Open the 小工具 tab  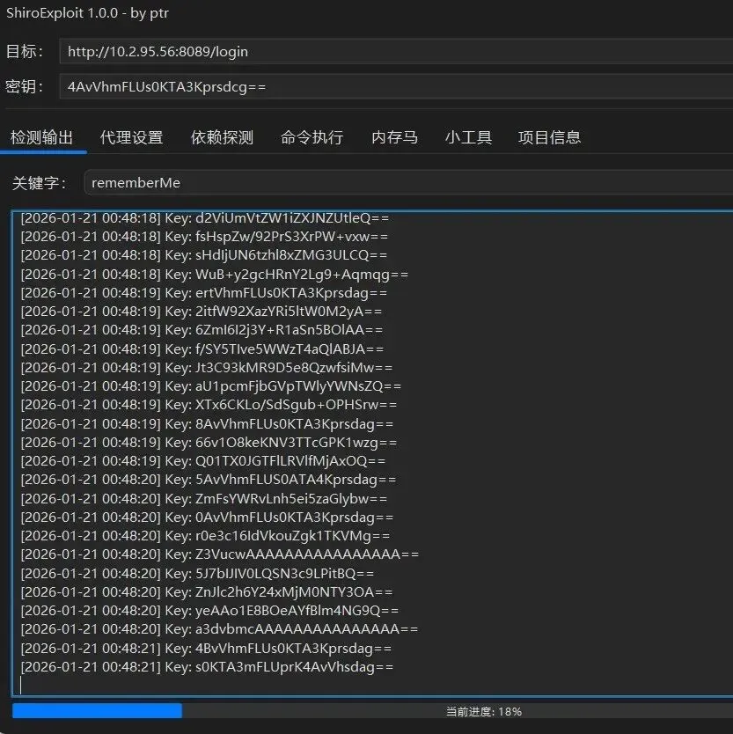point(468,137)
